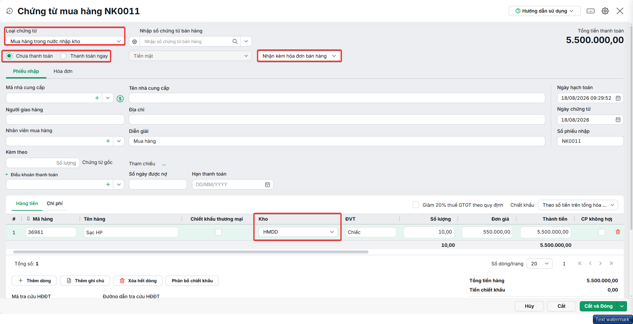
Task: Switch to the Hàng tiền tab
Action: click(27, 203)
